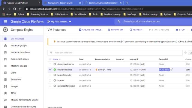The height and width of the screenshot is (108, 192).
Task: Open the Apps grid in bookmarks bar
Action: [x=7, y=14]
